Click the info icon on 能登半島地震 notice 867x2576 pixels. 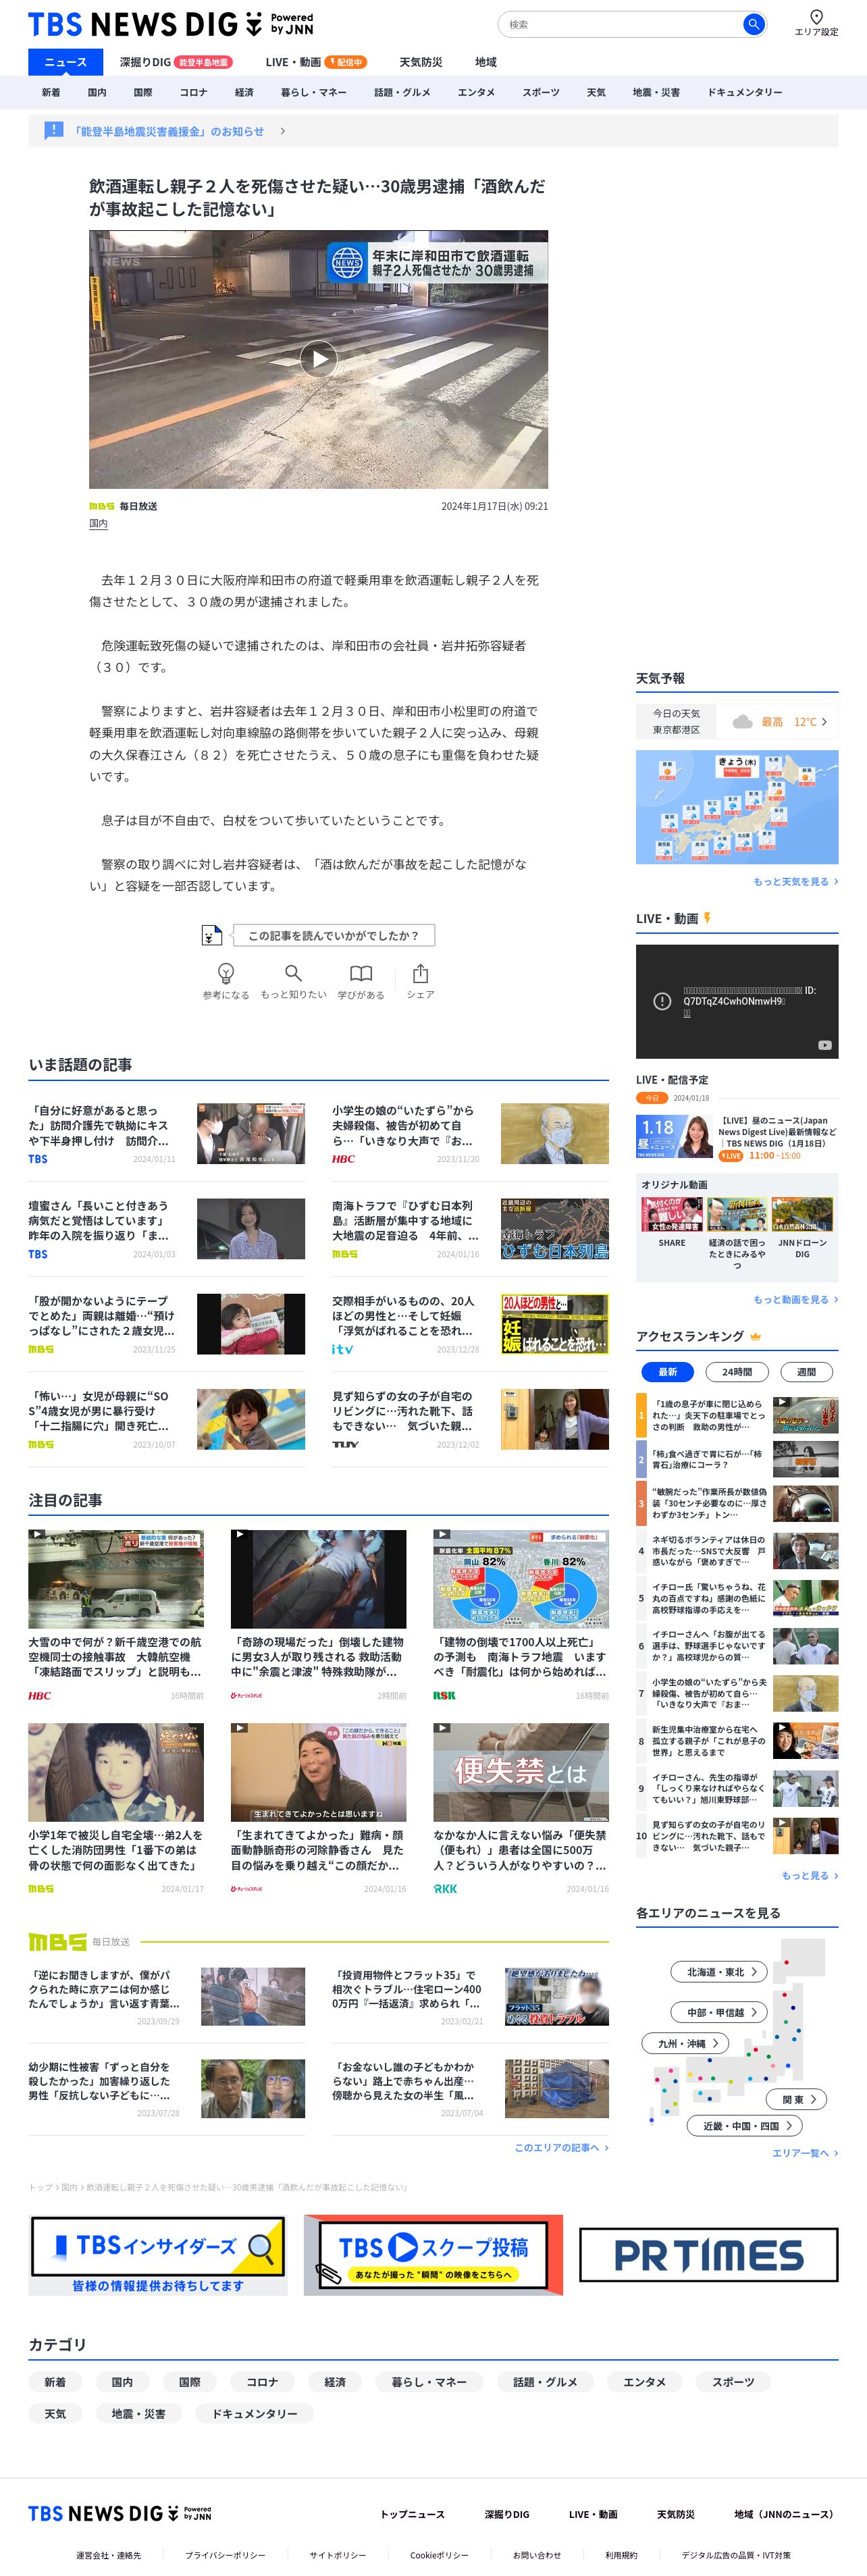click(x=54, y=130)
